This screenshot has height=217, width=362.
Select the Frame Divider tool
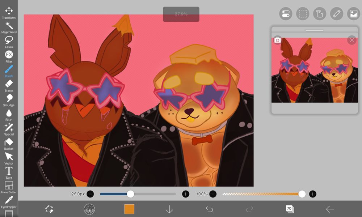pos(9,187)
